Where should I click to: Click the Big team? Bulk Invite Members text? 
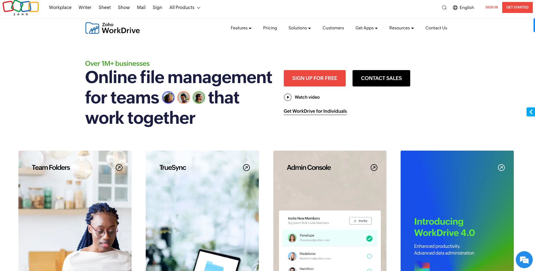pyautogui.click(x=308, y=223)
